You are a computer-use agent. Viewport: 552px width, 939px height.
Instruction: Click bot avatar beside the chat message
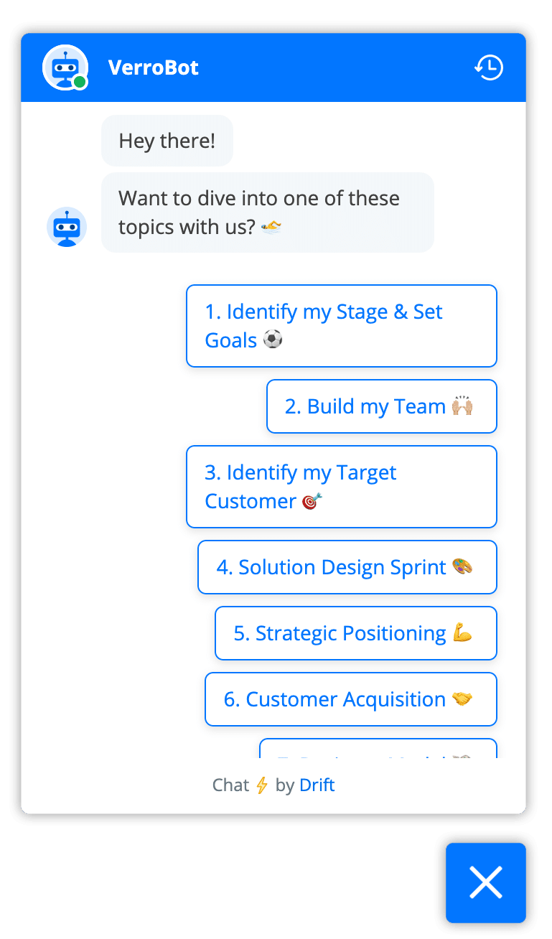67,227
